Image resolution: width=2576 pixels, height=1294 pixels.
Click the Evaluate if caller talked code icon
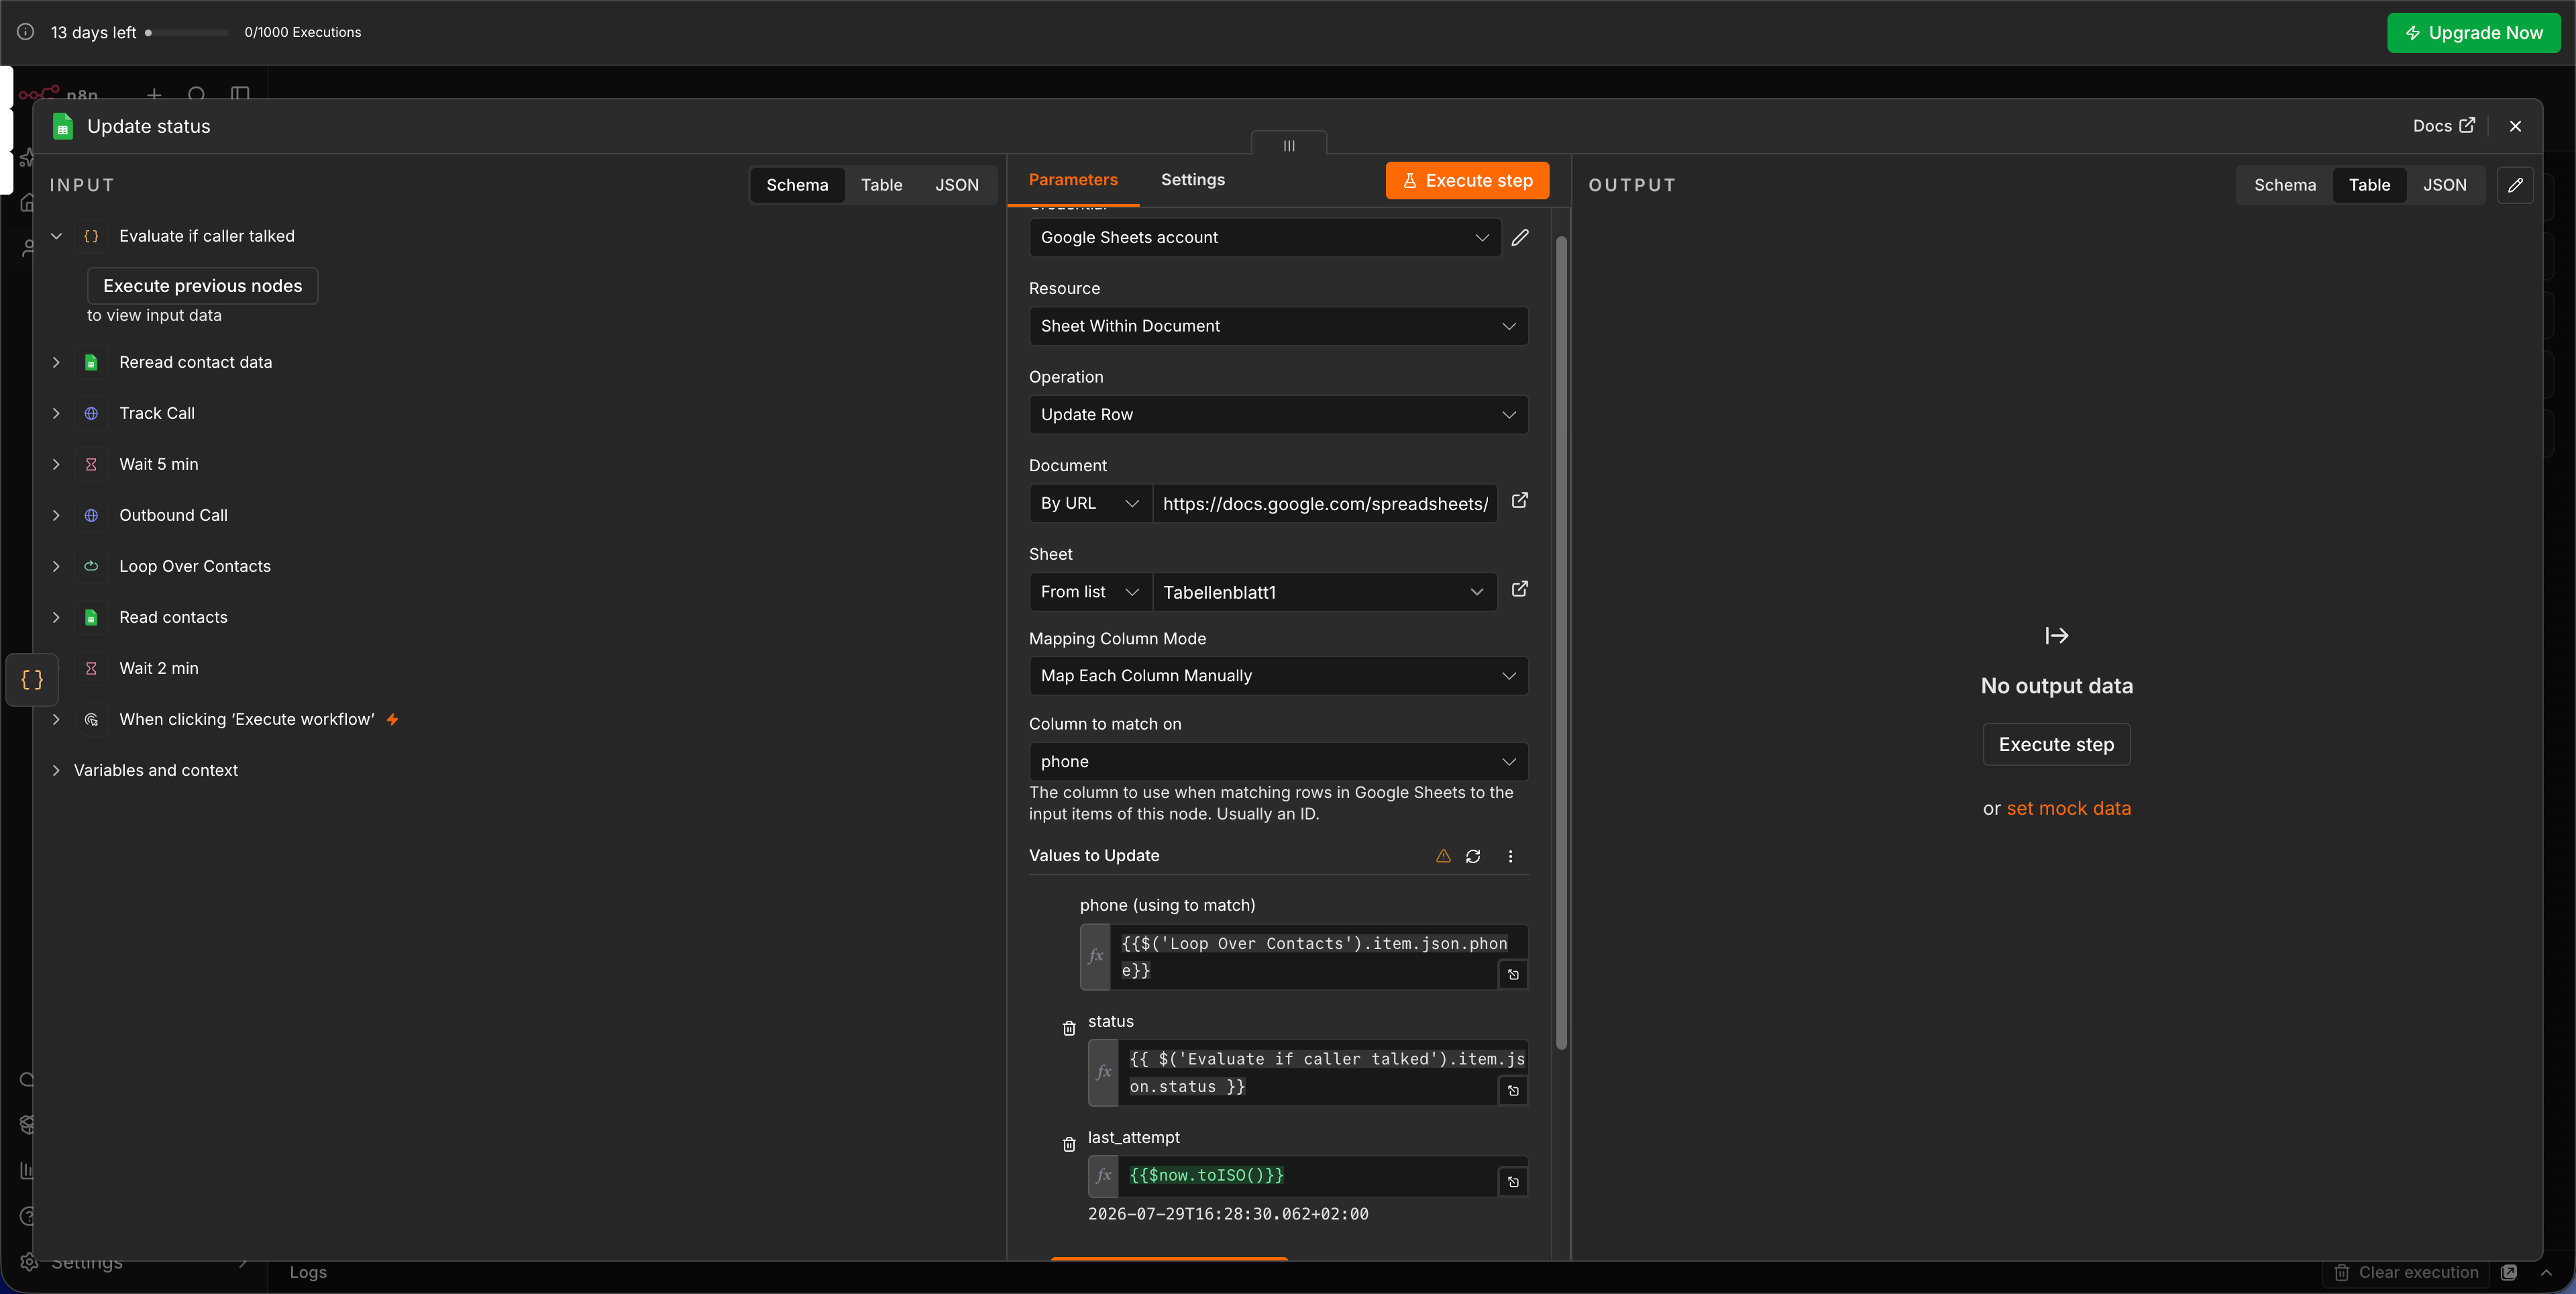(x=91, y=236)
